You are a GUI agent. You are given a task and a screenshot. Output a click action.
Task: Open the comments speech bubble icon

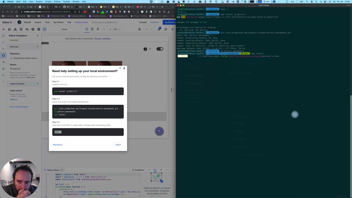(166, 29)
